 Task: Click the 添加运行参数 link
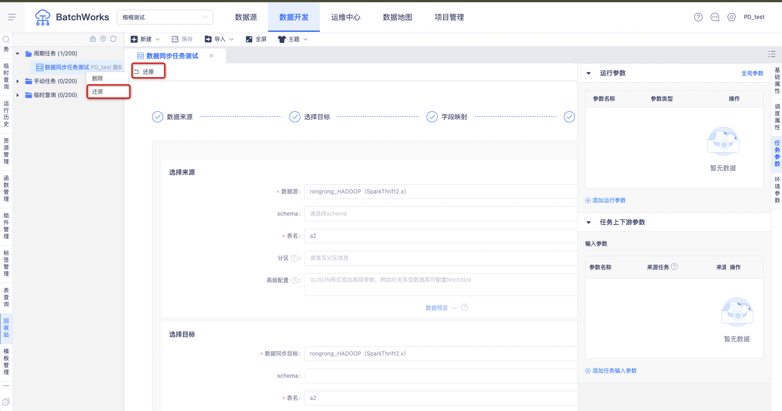(x=605, y=200)
